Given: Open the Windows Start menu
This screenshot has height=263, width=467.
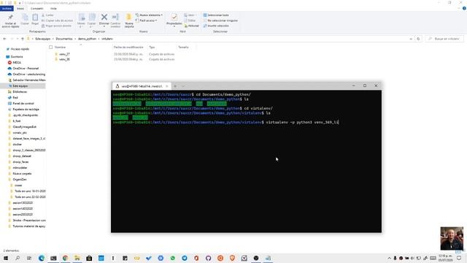Looking at the screenshot, I should pyautogui.click(x=6, y=258).
